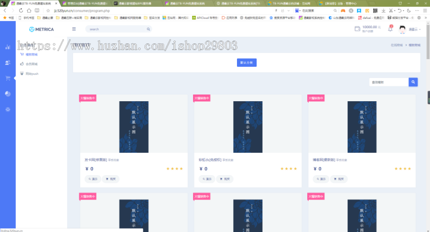This screenshot has height=232, width=430.
Task: Click the star rating on 彩虹ds card
Action: point(289,169)
